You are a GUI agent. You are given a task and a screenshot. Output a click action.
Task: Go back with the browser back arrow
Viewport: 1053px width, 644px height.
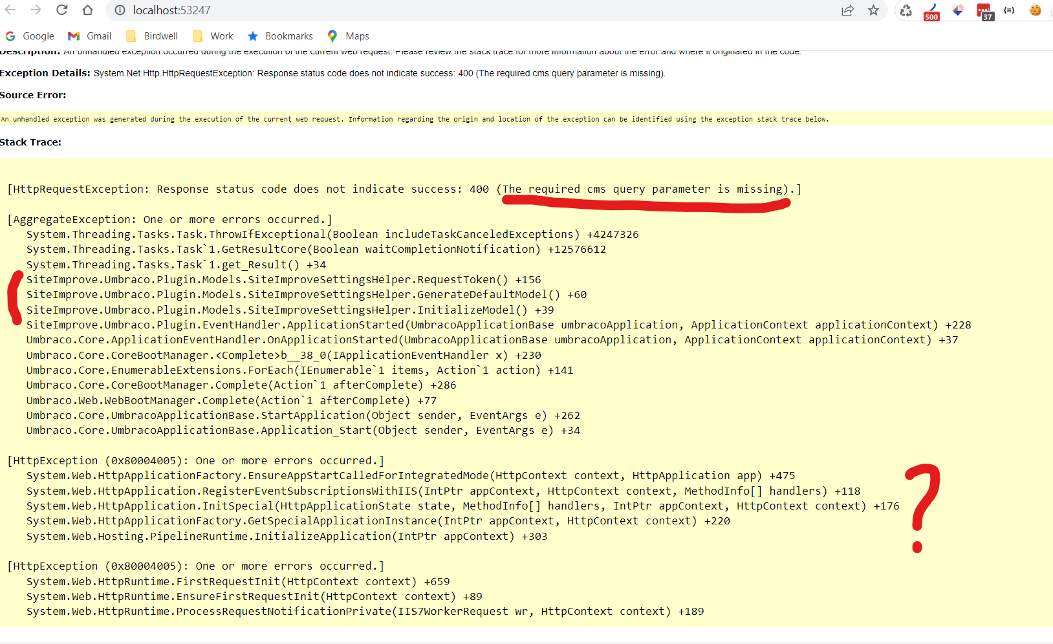pyautogui.click(x=10, y=10)
